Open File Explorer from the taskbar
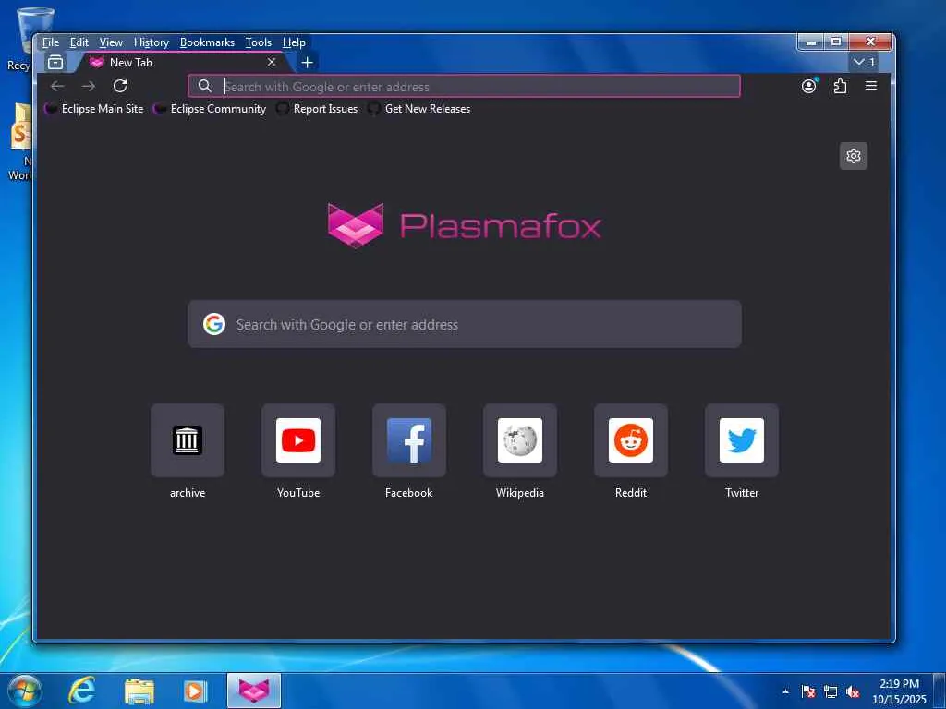Screen dimensions: 946x709 click(x=139, y=691)
